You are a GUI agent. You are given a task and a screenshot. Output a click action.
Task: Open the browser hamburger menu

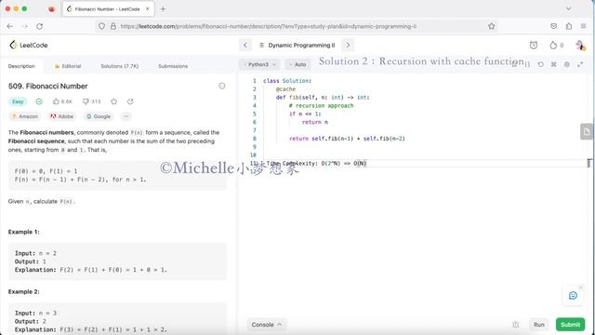click(583, 26)
